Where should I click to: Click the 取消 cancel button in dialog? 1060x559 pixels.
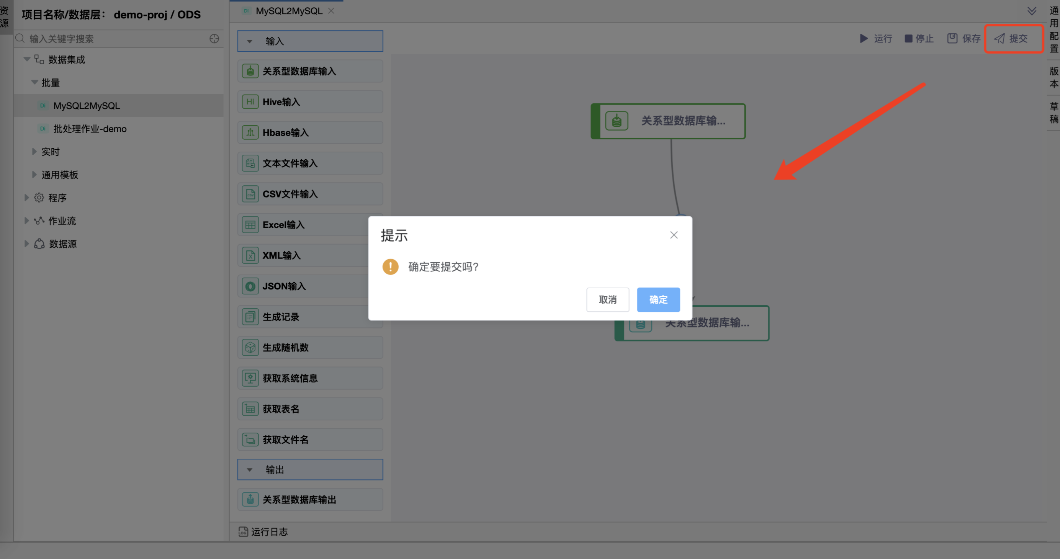tap(607, 299)
